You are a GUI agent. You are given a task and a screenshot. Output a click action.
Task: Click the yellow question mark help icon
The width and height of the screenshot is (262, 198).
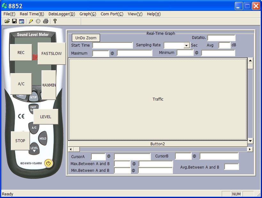55,21
